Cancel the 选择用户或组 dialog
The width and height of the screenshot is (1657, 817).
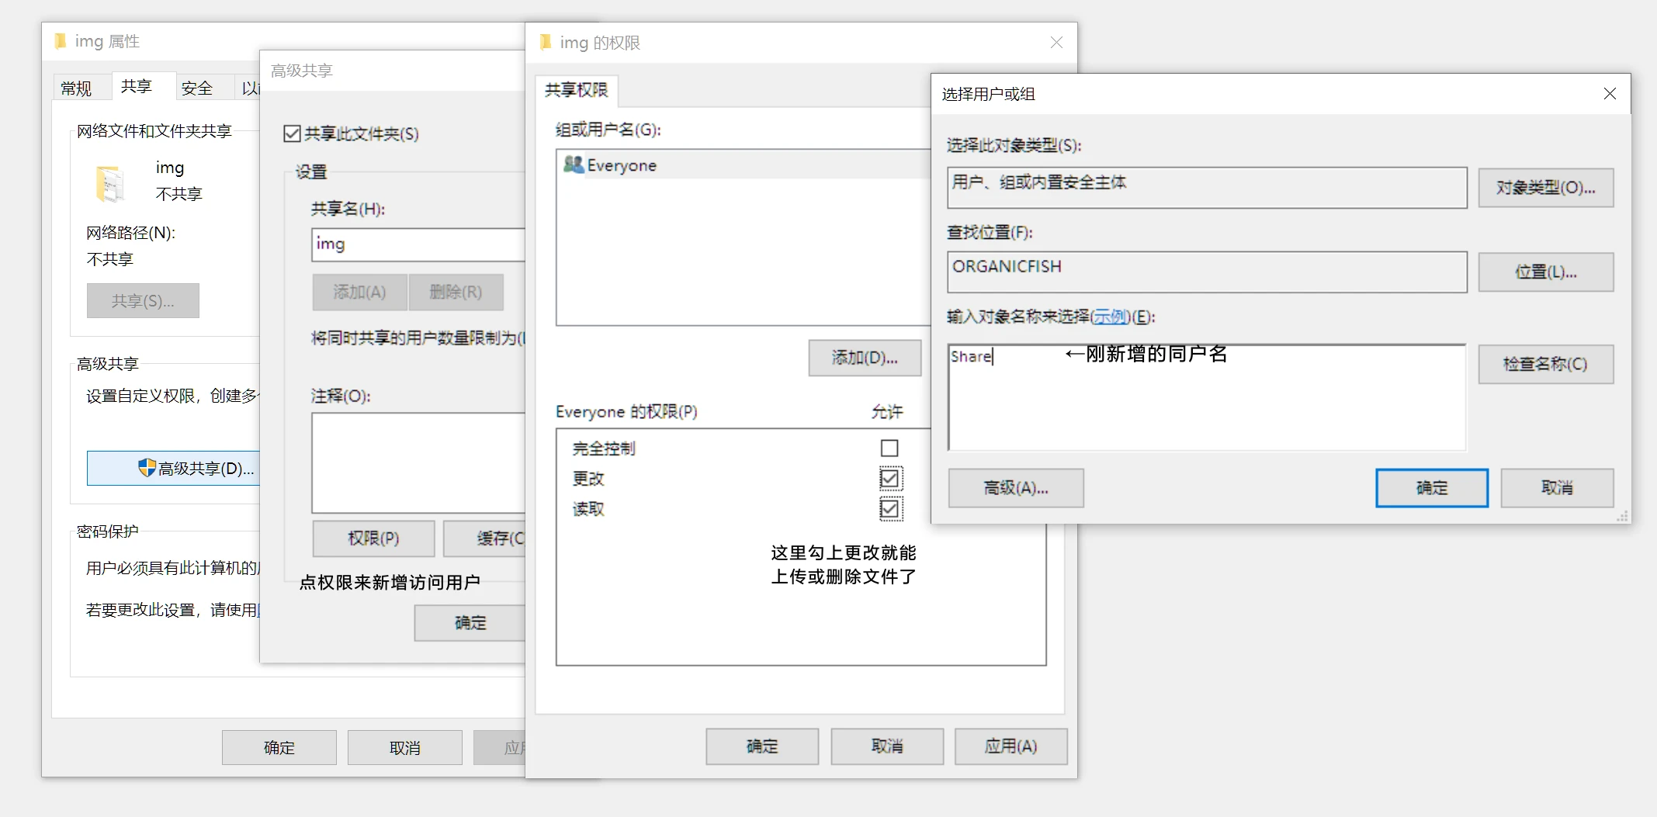(x=1557, y=488)
